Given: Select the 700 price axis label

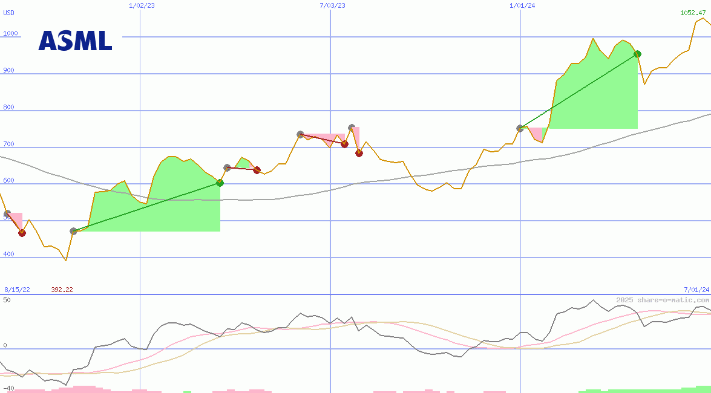Looking at the screenshot, I should (x=8, y=144).
